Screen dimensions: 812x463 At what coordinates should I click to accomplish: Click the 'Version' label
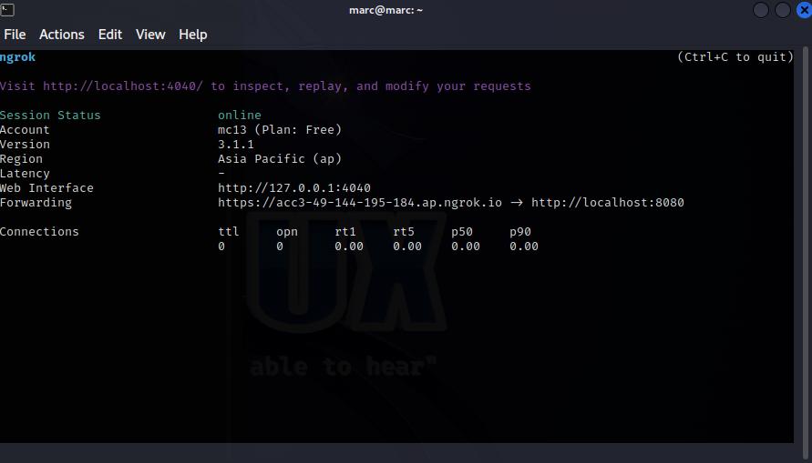click(x=25, y=144)
